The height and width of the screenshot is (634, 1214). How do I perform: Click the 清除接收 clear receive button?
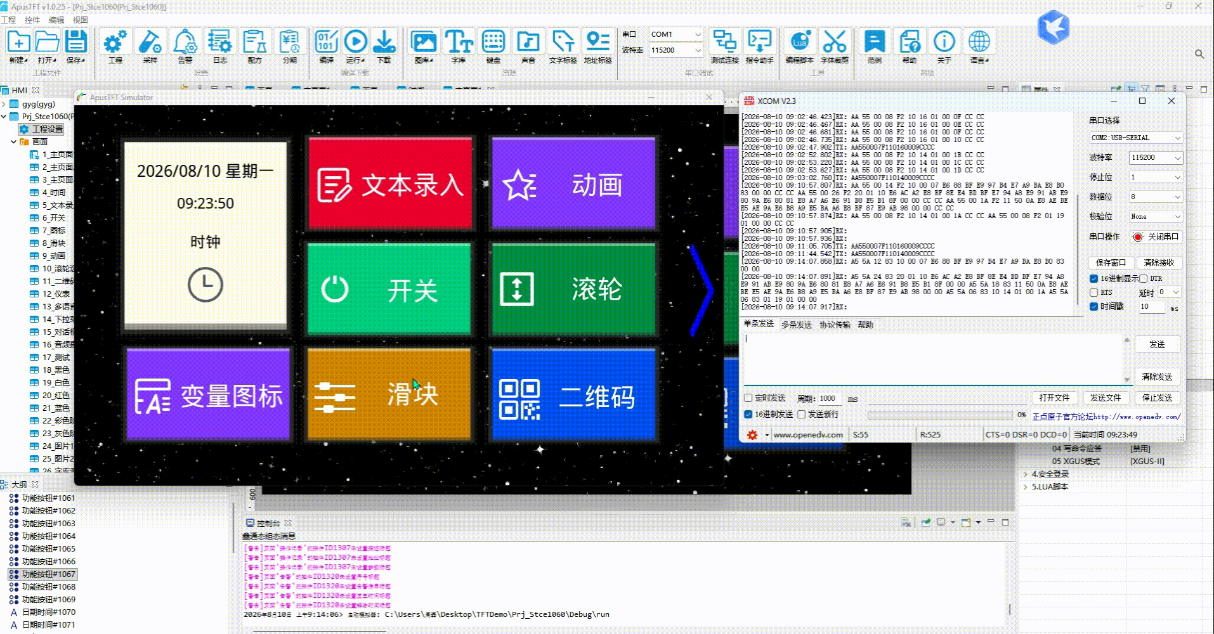click(1159, 262)
